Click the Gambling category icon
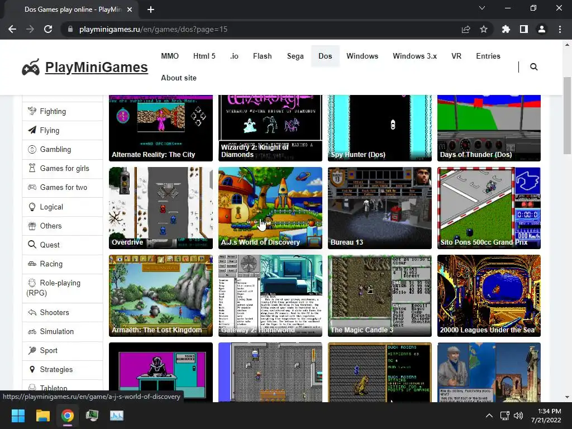The image size is (572, 429). [32, 149]
